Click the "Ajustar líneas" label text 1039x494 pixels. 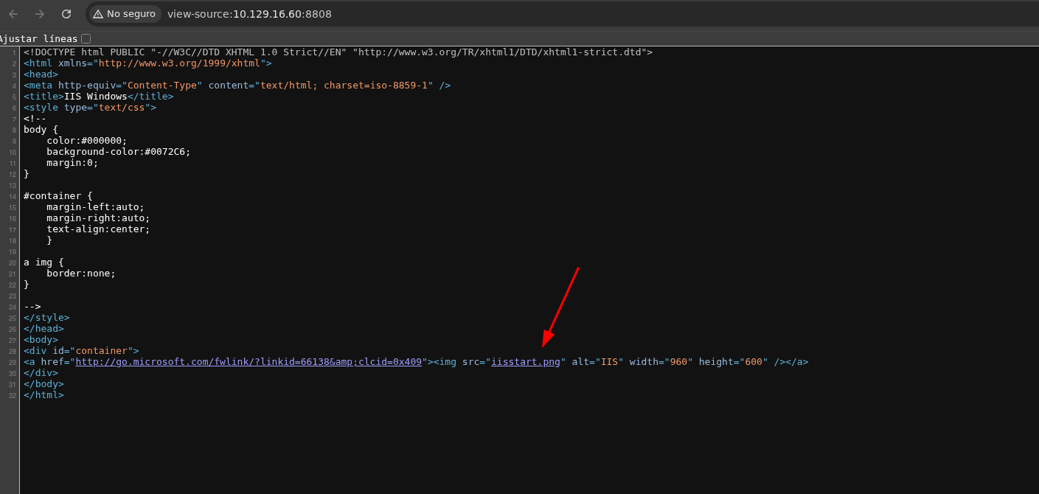tap(38, 38)
